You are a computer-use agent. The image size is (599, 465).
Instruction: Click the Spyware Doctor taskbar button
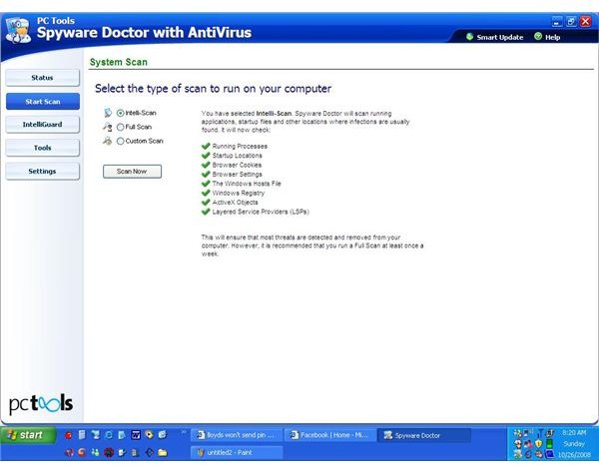pos(424,435)
